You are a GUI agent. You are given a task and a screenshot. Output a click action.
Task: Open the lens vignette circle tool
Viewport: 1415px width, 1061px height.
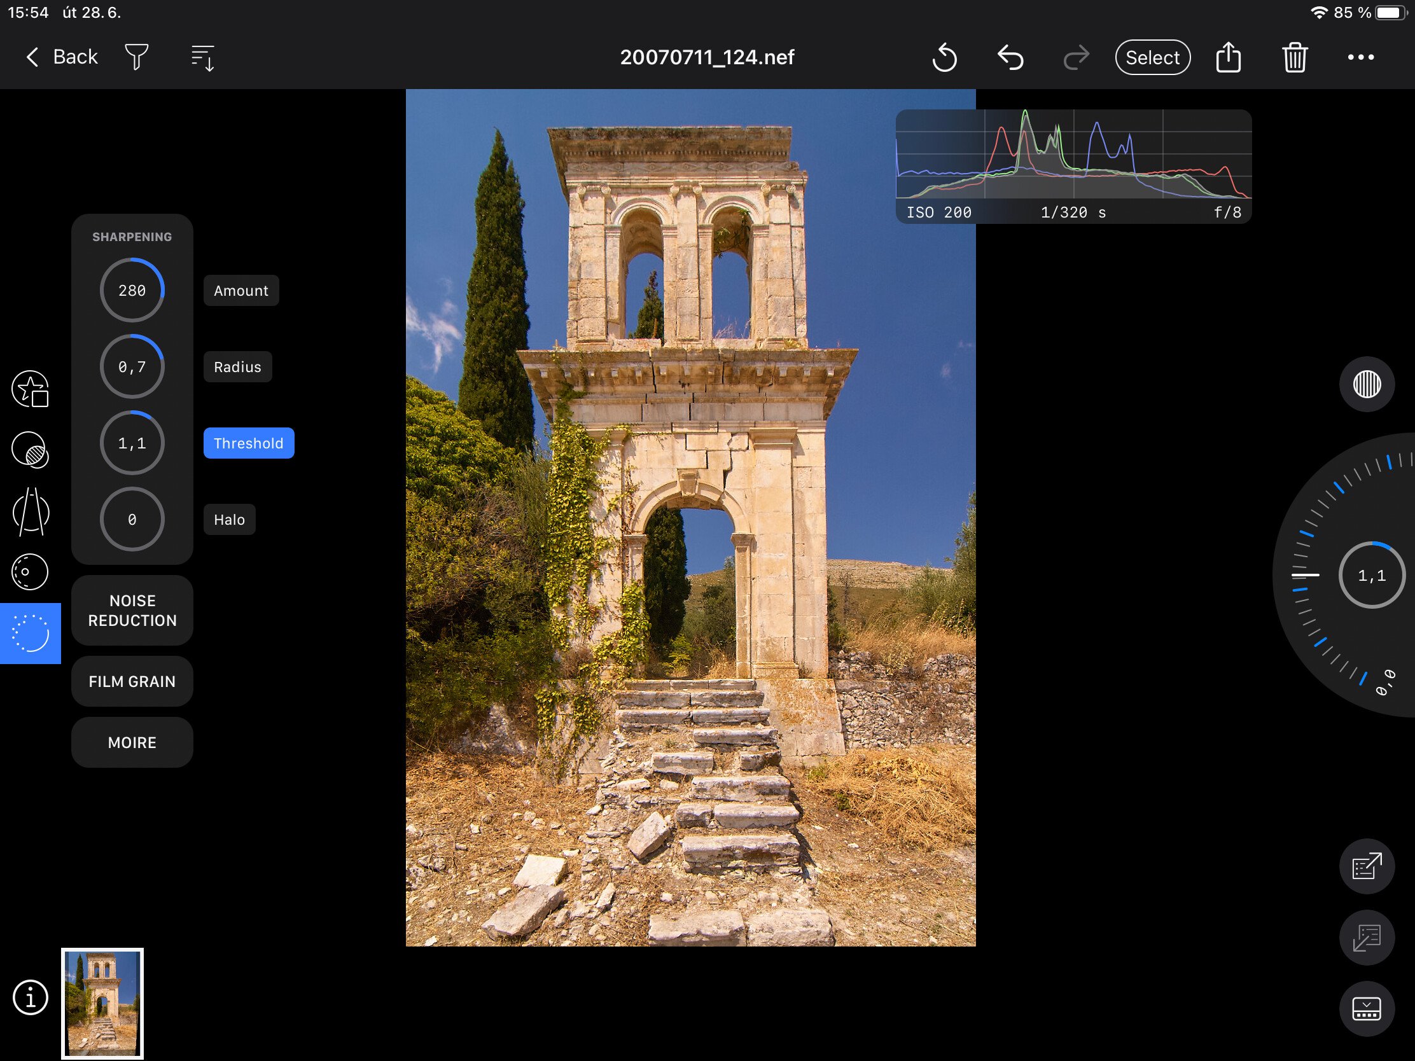click(30, 572)
